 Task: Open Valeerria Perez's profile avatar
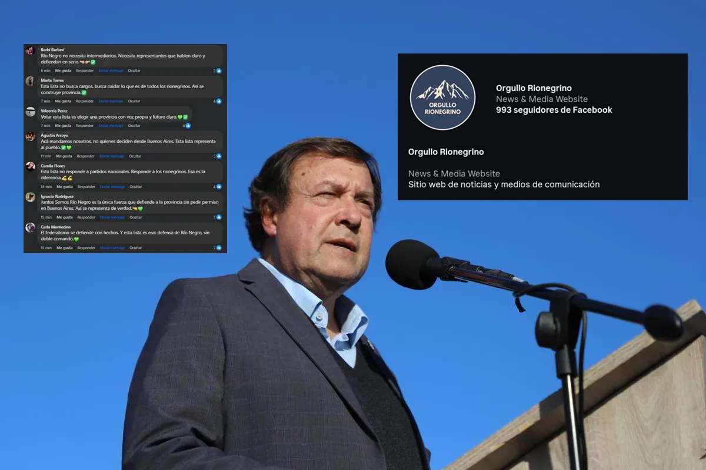(x=30, y=112)
